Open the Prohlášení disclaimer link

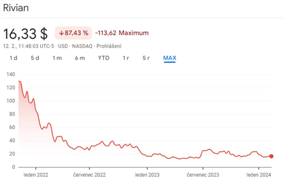coord(109,46)
